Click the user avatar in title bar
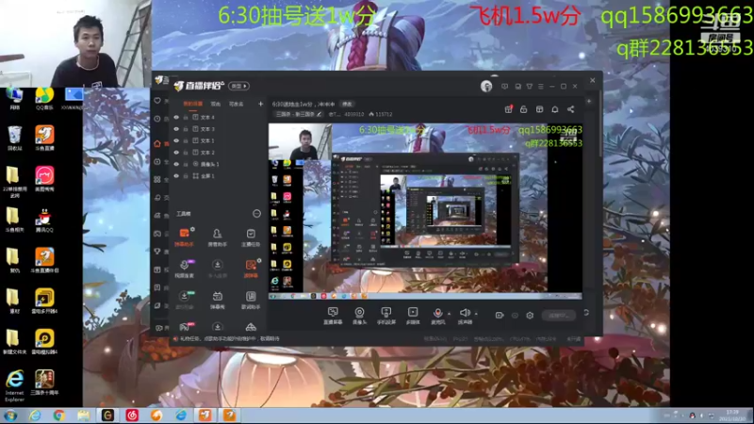The image size is (754, 424). coord(486,86)
